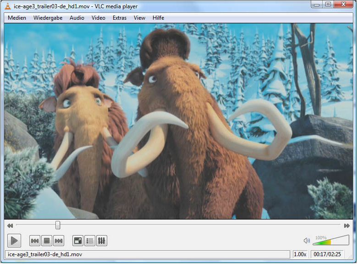Click the window resize grip in corner

click(350, 256)
